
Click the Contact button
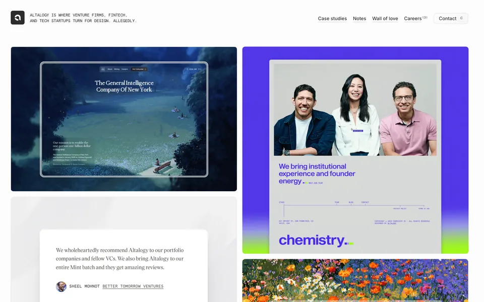click(451, 19)
